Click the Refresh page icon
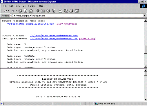 [26, 11]
